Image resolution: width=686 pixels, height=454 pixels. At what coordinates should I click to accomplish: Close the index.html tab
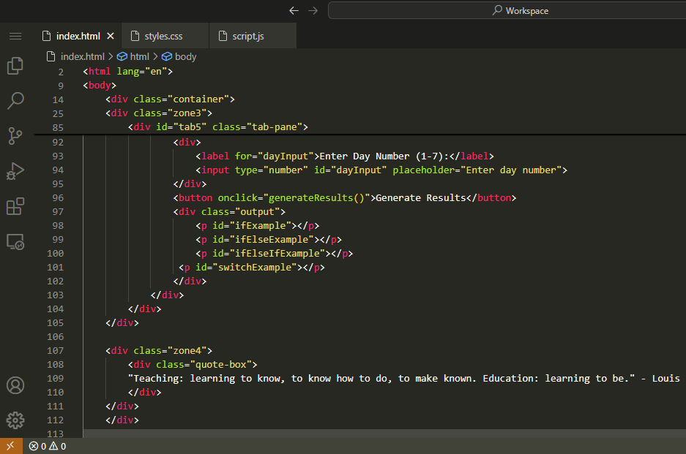[111, 36]
